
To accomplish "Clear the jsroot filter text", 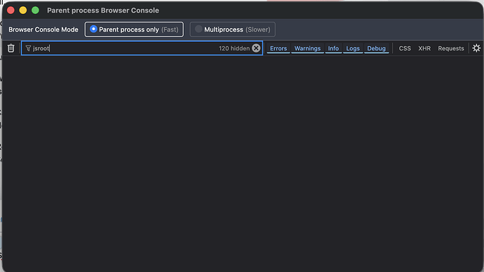I will pyautogui.click(x=256, y=48).
